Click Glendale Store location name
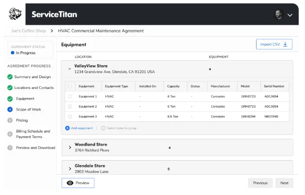The image size is (305, 195). click(90, 166)
